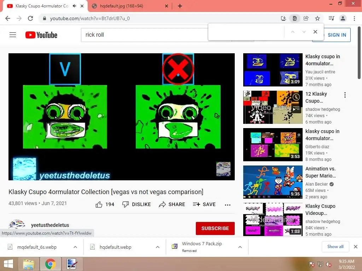Image resolution: width=362 pixels, height=271 pixels.
Task: Click SAVE to playlist
Action: coord(204,204)
